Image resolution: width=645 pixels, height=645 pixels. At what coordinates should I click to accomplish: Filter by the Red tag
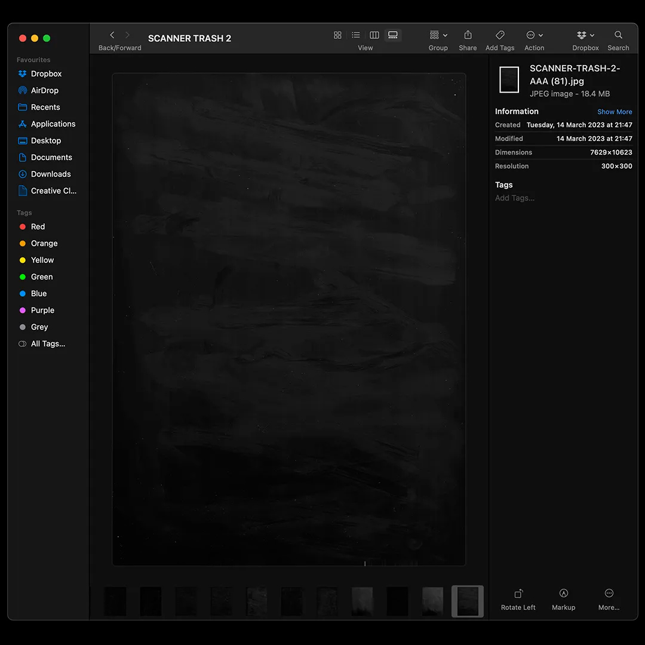[38, 226]
